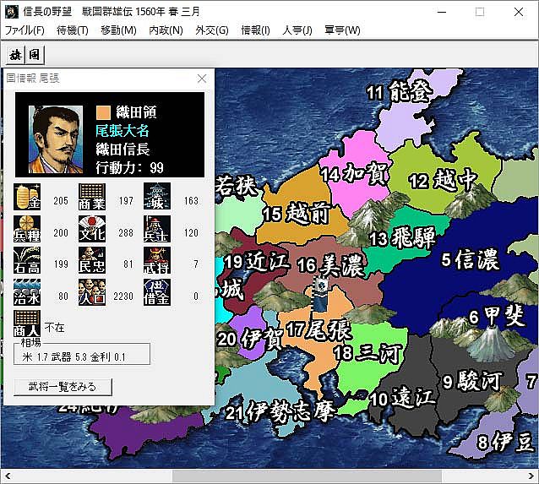Image resolution: width=539 pixels, height=484 pixels.
Task: Click the population value 2230
Action: 123,296
